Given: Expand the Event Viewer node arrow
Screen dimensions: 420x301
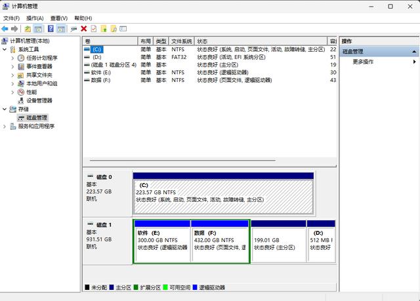Looking at the screenshot, I should 12,66.
